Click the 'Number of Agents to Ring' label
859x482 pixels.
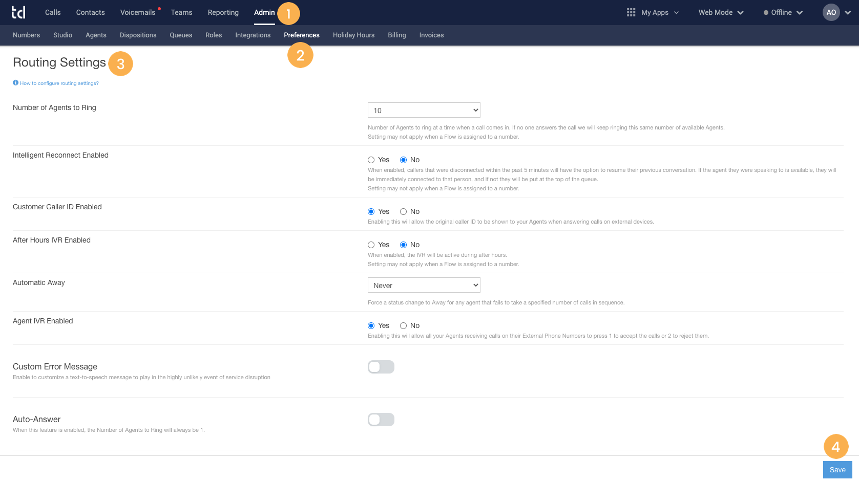click(x=54, y=107)
